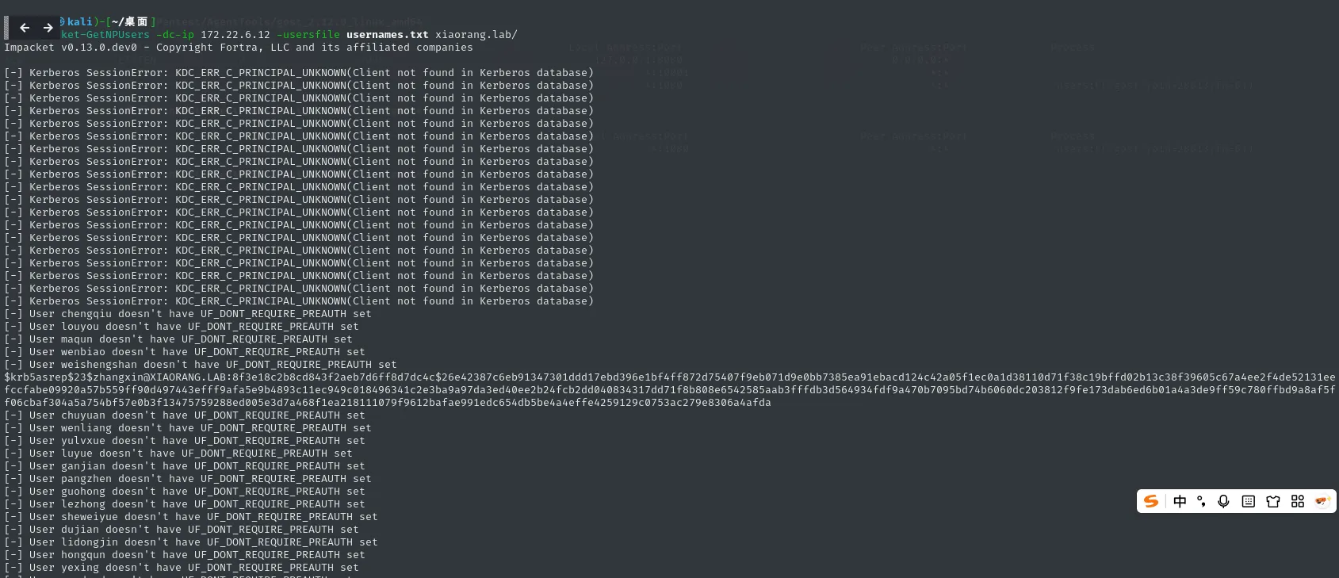1339x578 pixels.
Task: Open the skin shirt icon on IME bar
Action: tap(1273, 501)
